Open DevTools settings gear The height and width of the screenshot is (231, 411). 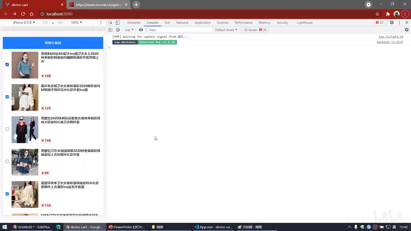point(392,22)
